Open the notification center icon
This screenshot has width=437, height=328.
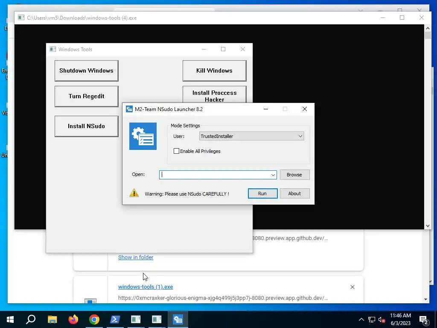tap(424, 320)
